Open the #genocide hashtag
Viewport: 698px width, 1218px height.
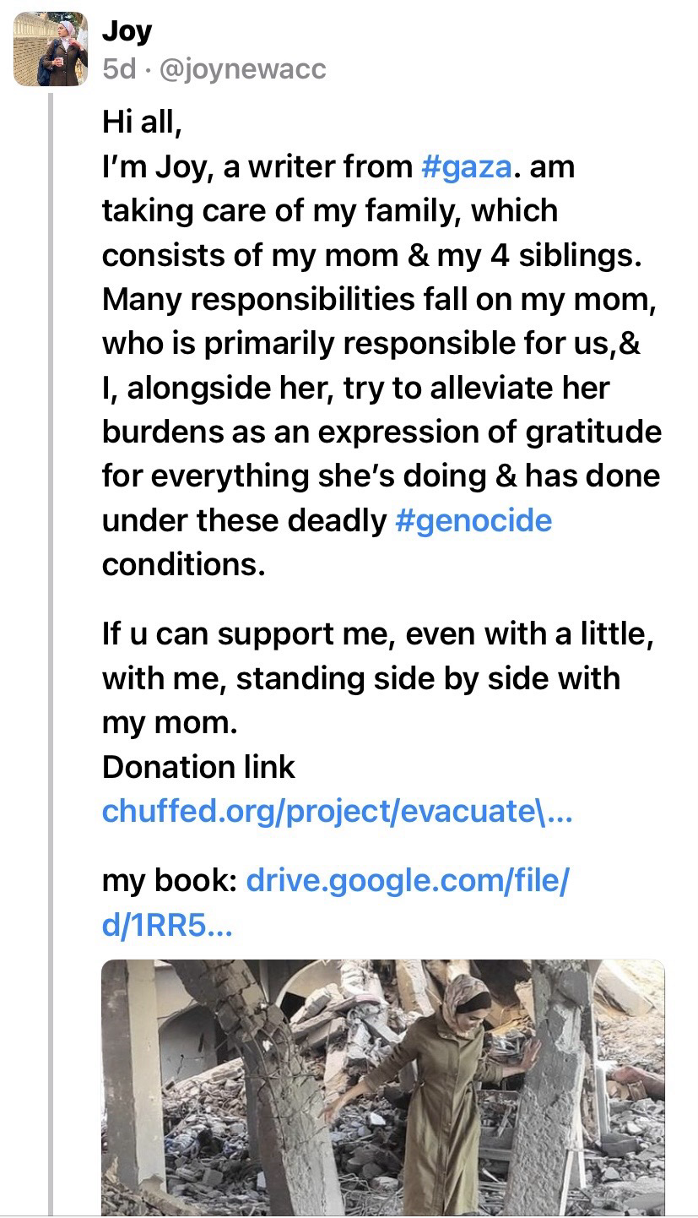point(473,520)
